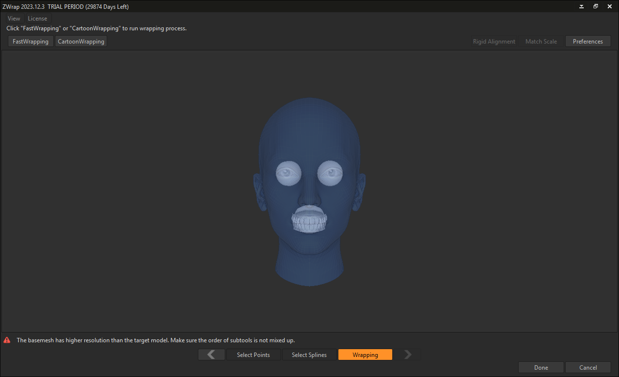
Task: Click the previous step arrow icon
Action: 212,355
